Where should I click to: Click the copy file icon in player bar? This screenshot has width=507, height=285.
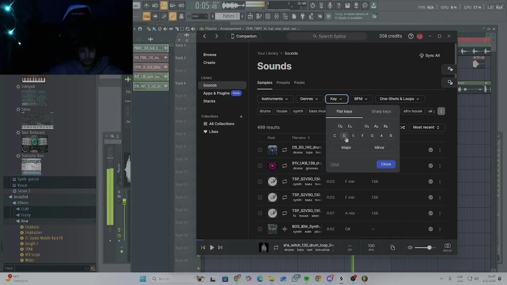click(x=393, y=248)
